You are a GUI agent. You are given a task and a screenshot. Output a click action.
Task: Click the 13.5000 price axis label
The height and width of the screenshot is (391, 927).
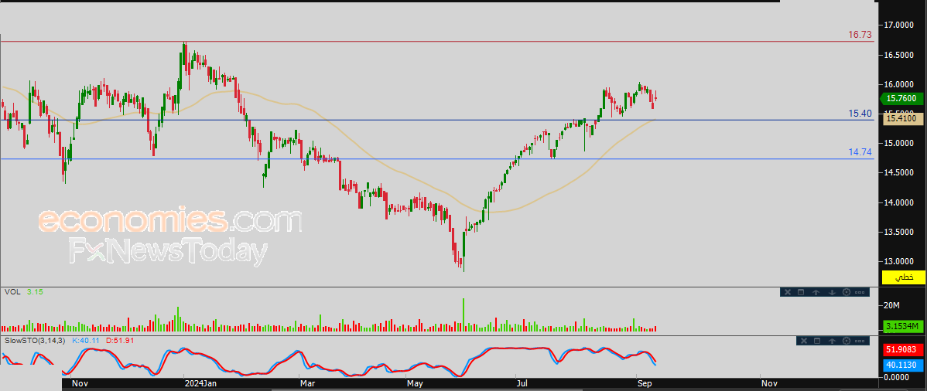coord(900,232)
